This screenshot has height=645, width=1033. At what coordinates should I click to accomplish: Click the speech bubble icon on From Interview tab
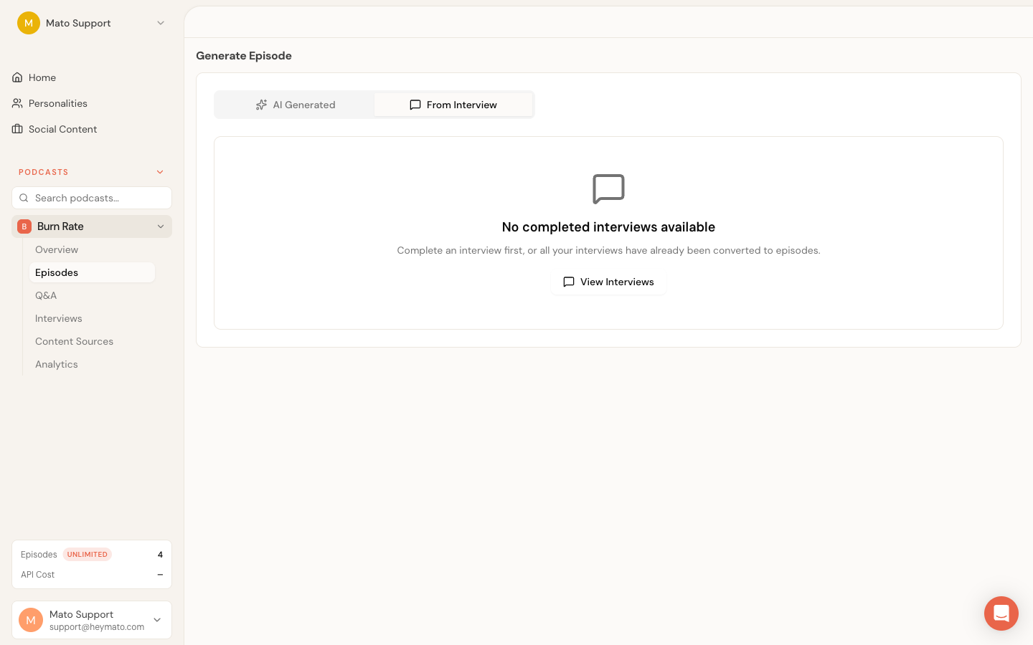coord(415,105)
